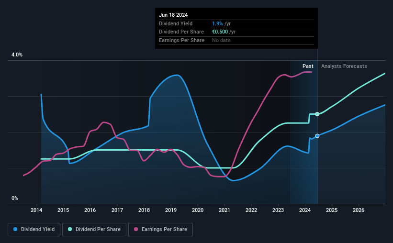Click the 2016 x-axis label

(x=90, y=210)
